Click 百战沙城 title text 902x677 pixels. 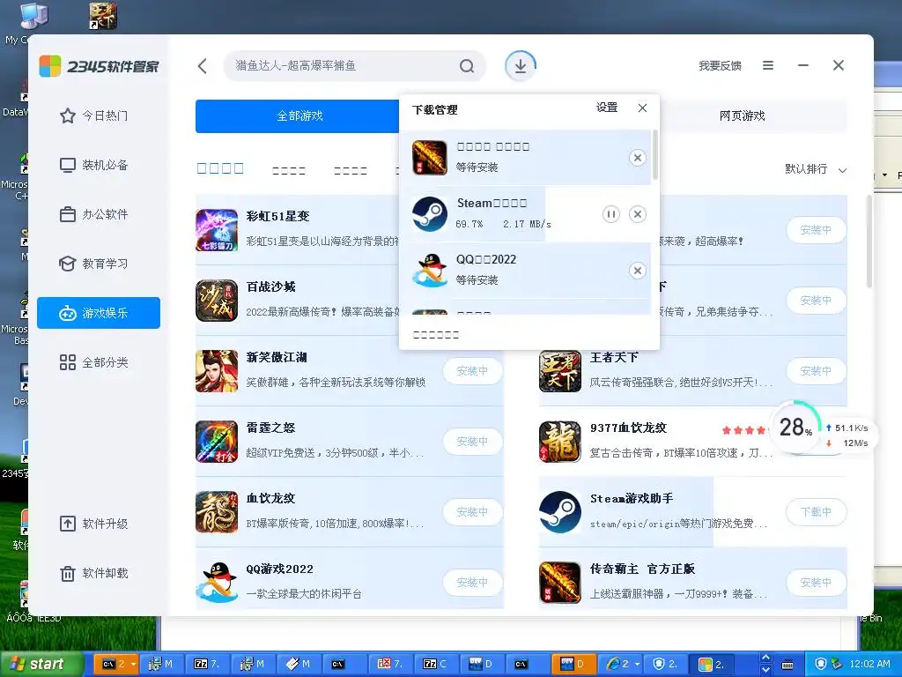(x=271, y=286)
